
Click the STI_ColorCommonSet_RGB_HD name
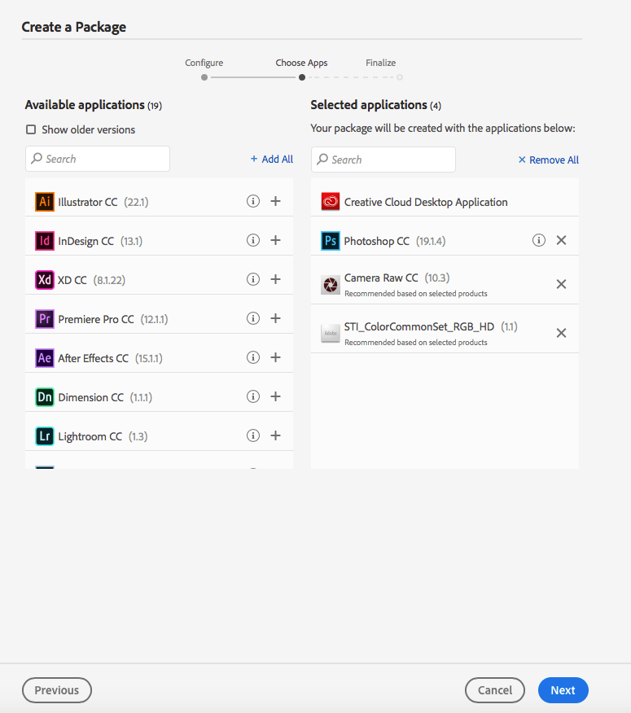pos(419,326)
